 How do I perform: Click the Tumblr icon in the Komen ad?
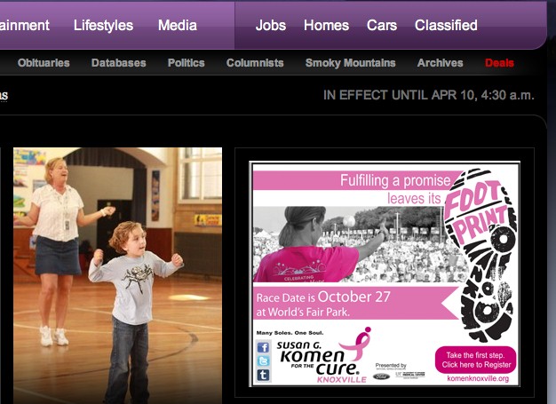[263, 375]
